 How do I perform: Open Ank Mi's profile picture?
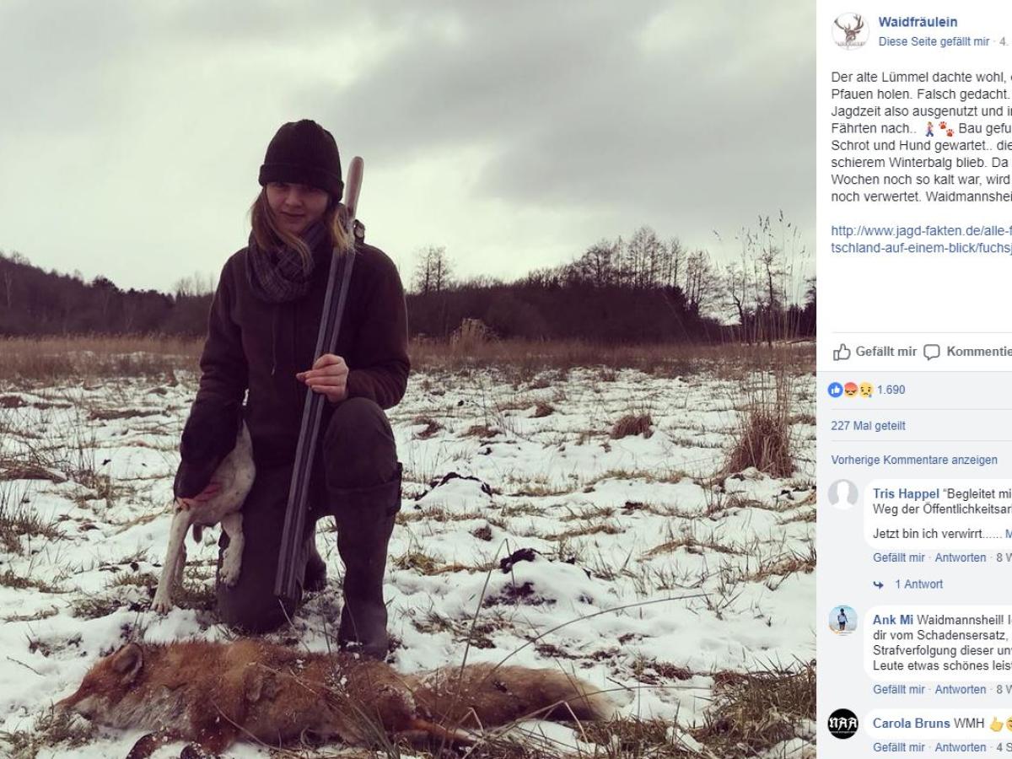pyautogui.click(x=843, y=620)
